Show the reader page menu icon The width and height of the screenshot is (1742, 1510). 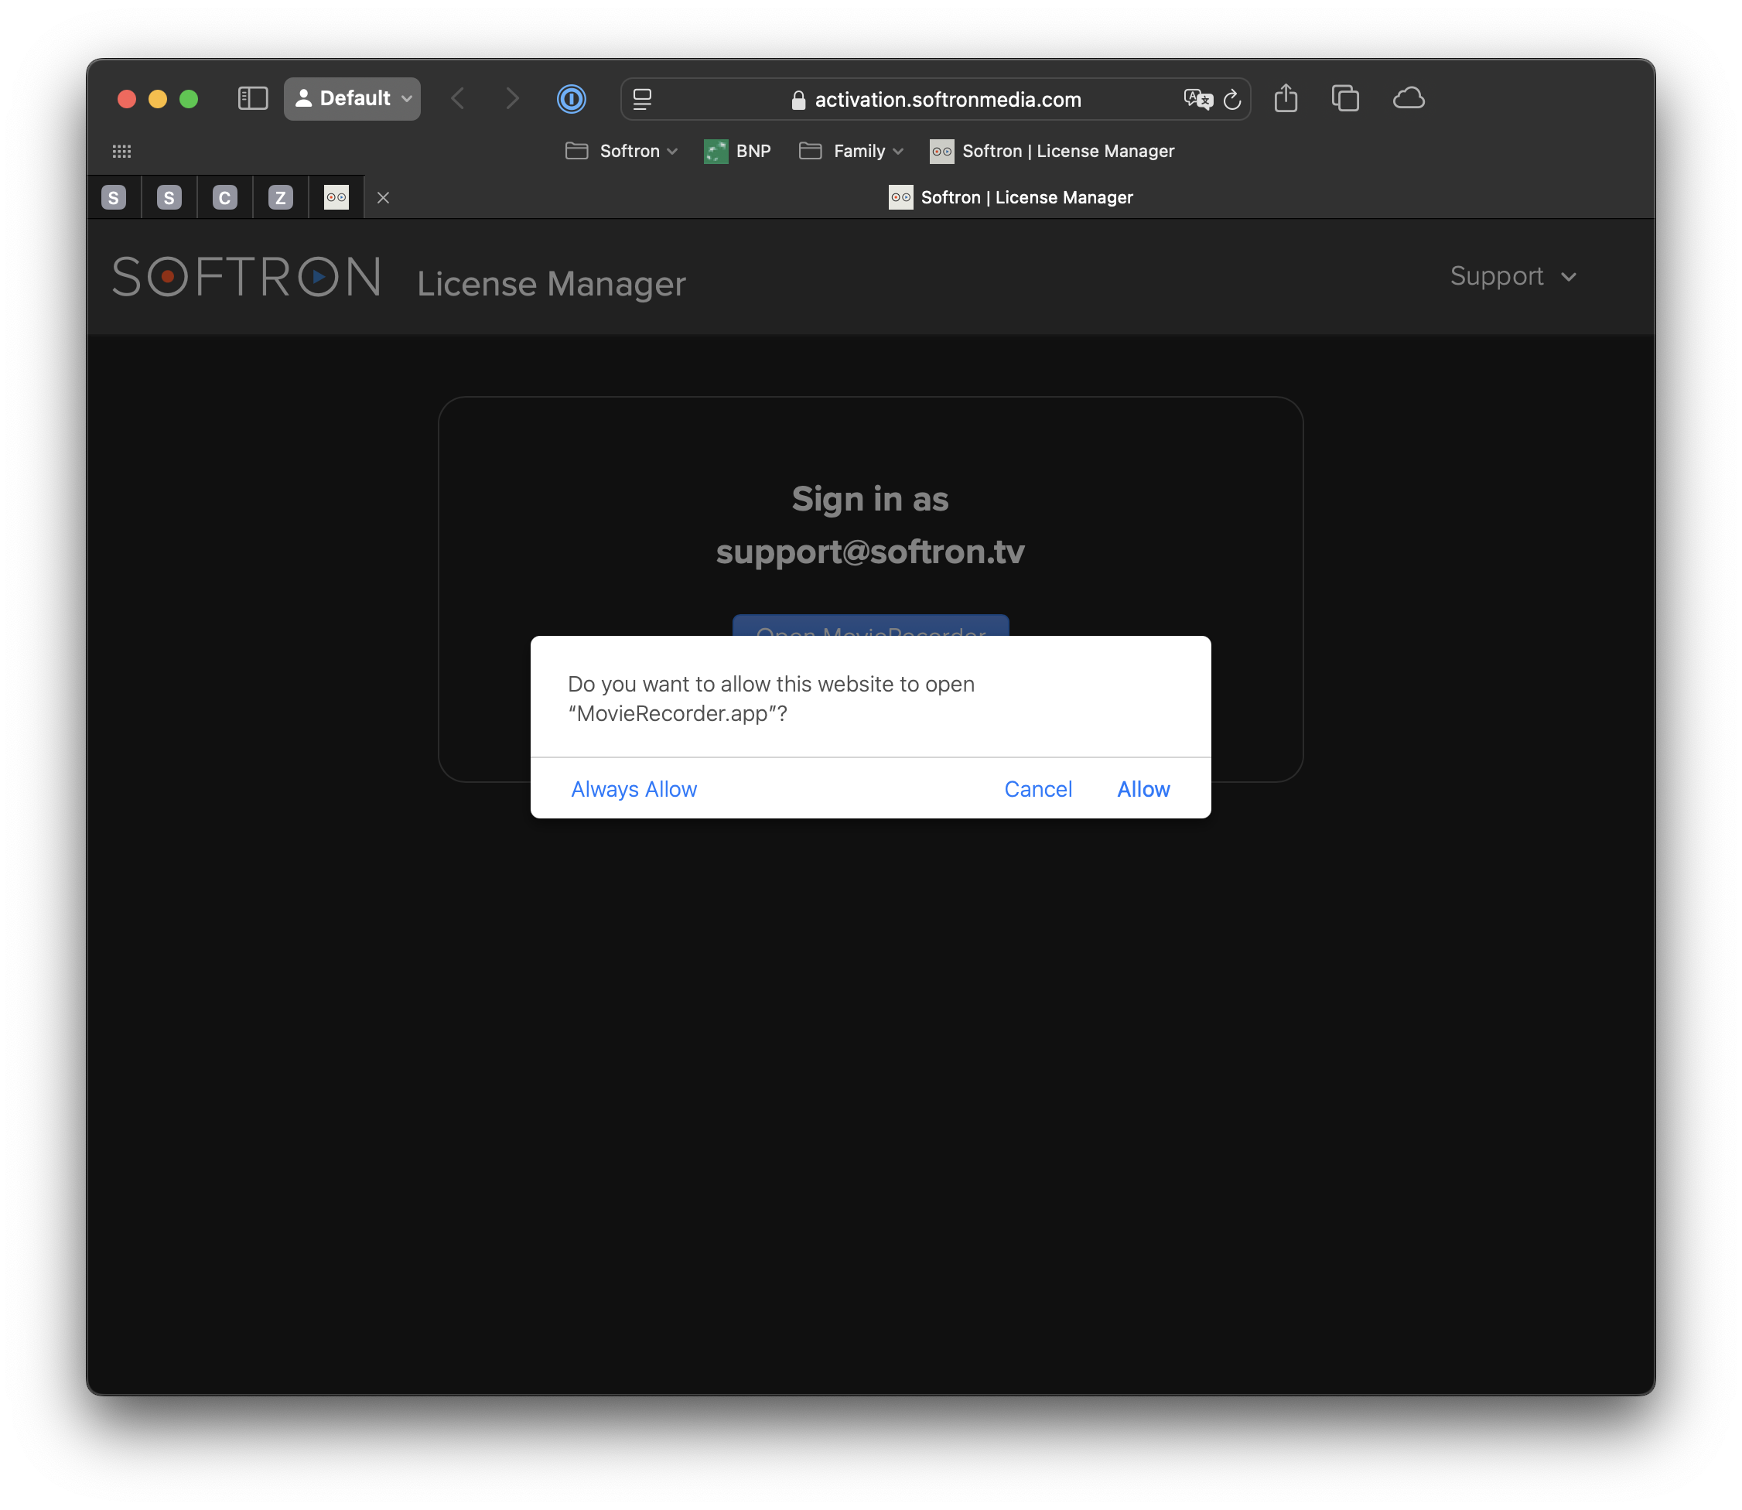tap(642, 100)
